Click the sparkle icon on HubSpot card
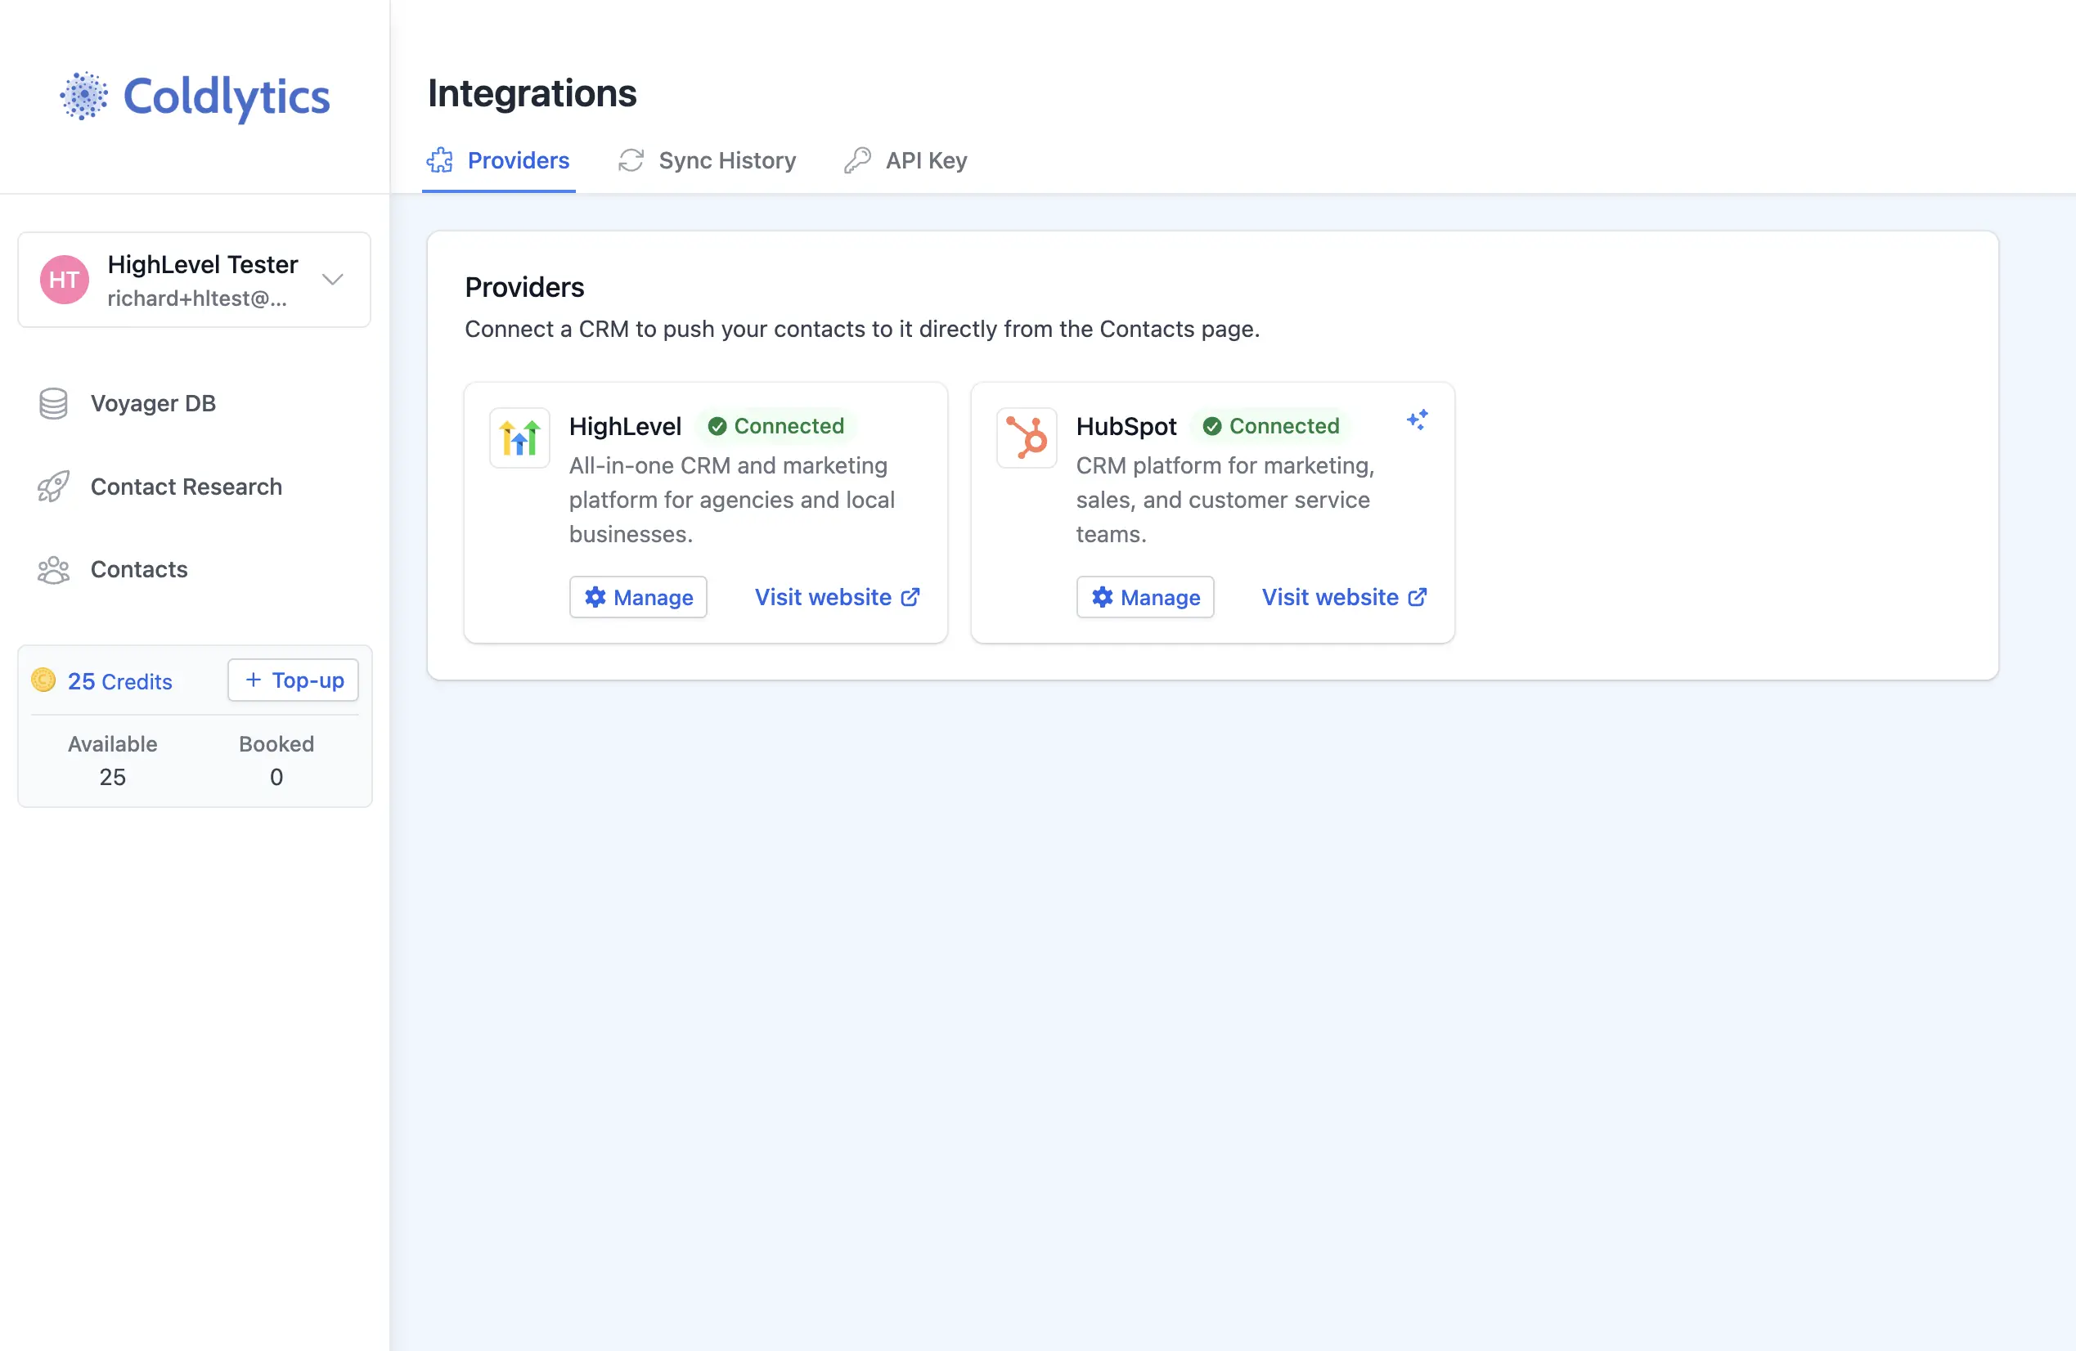 click(1417, 420)
